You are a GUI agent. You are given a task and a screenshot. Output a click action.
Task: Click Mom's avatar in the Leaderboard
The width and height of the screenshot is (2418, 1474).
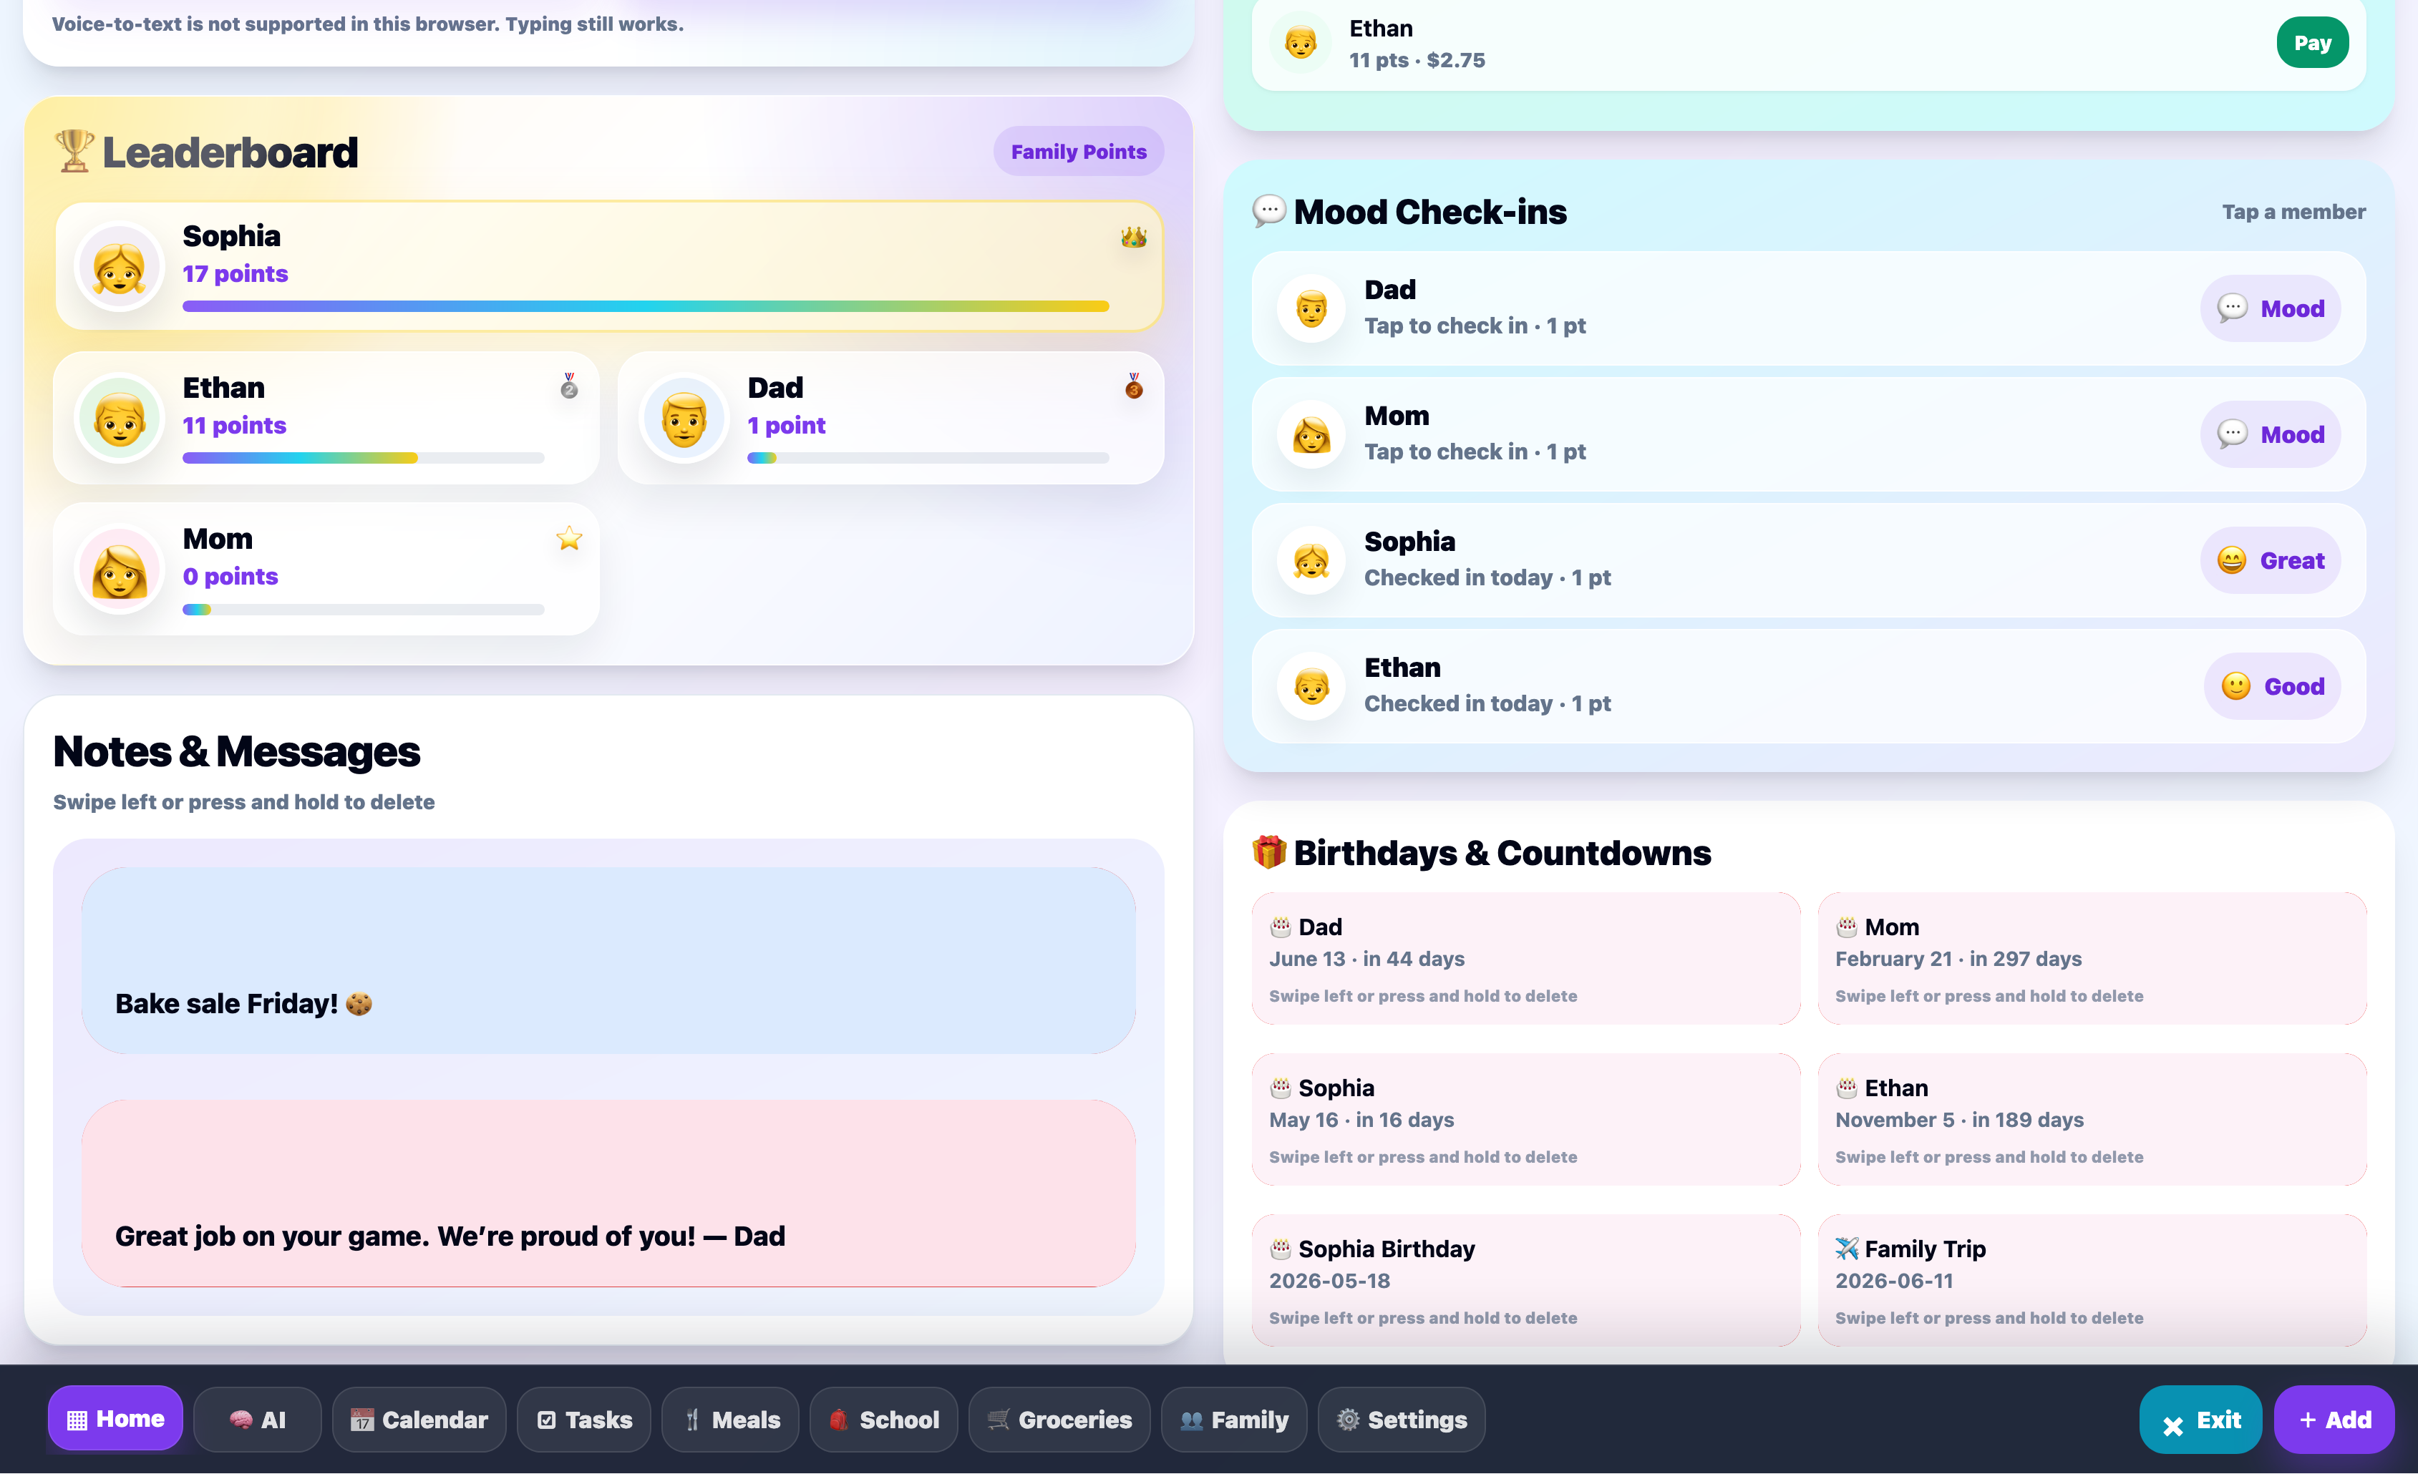click(x=119, y=570)
